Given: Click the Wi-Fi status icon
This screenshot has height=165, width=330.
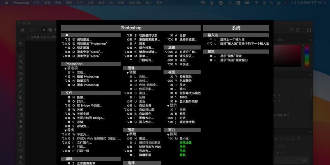Looking at the screenshot, I should pos(256,3).
